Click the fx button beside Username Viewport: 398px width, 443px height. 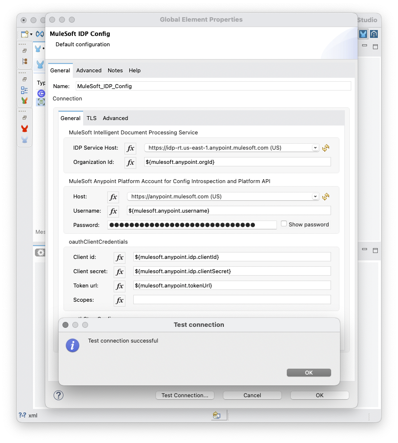click(113, 211)
